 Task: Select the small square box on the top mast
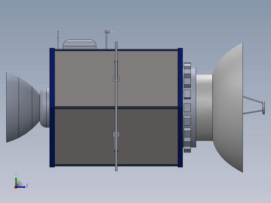[106, 32]
